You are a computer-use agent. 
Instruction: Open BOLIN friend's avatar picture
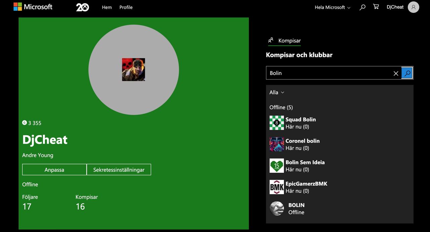click(x=277, y=209)
